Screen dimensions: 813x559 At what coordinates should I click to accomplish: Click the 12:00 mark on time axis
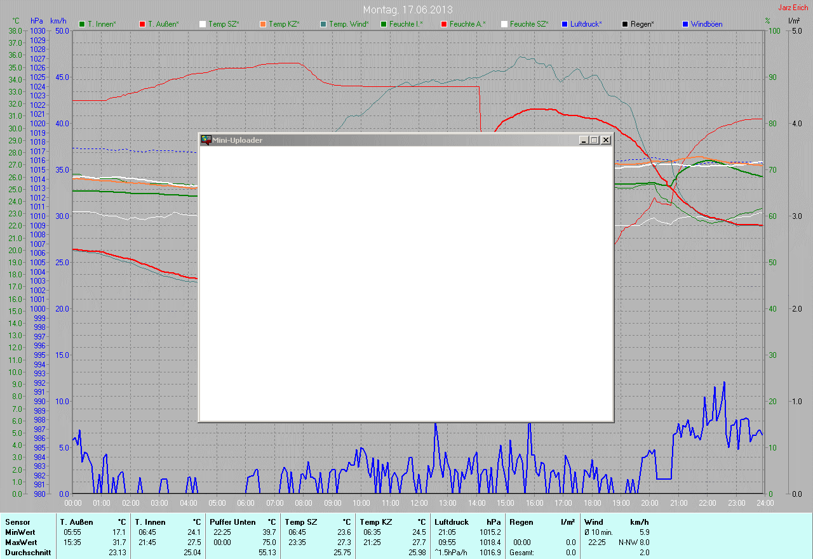(x=419, y=503)
